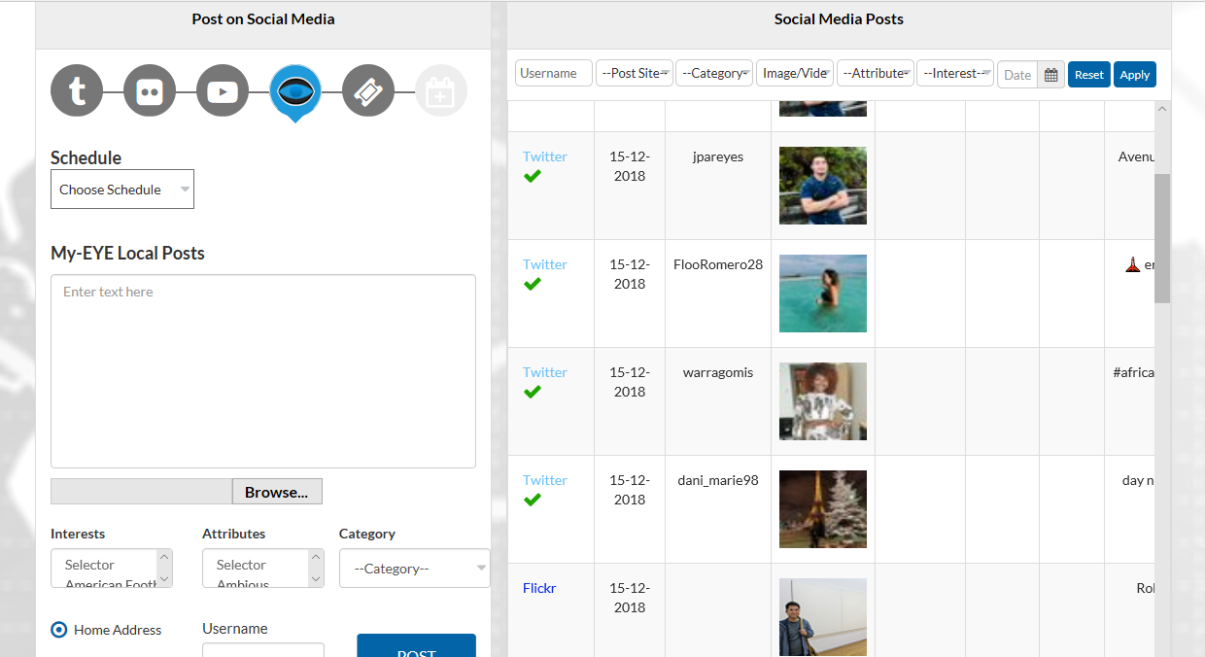The image size is (1205, 657).
Task: Open the Category dropdown in post form
Action: click(415, 569)
